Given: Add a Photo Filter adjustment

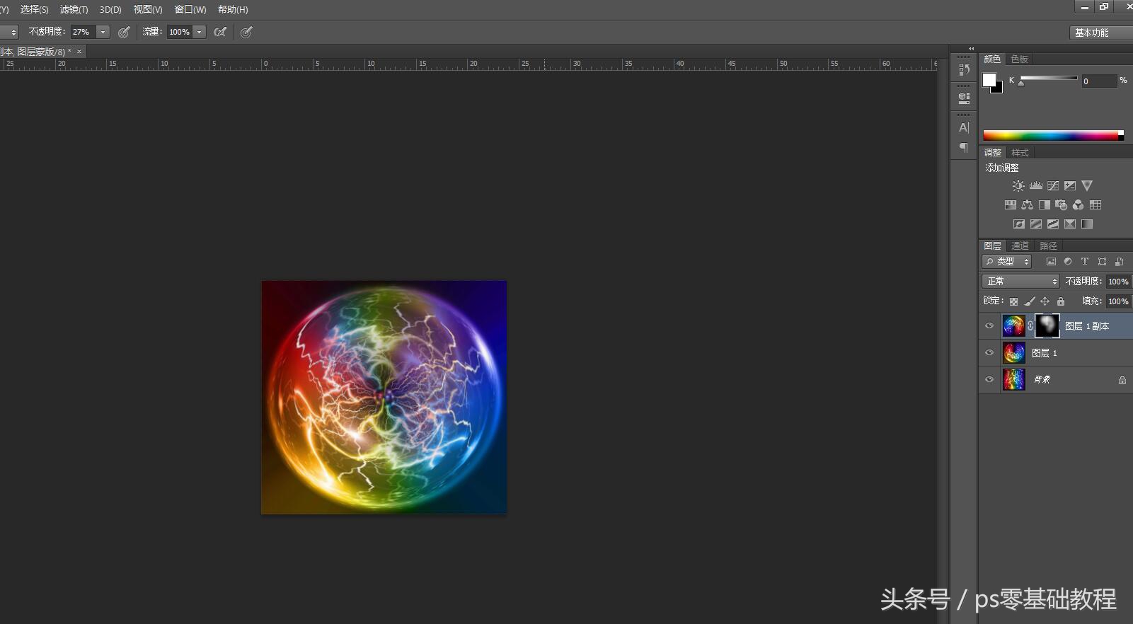Looking at the screenshot, I should (1061, 205).
